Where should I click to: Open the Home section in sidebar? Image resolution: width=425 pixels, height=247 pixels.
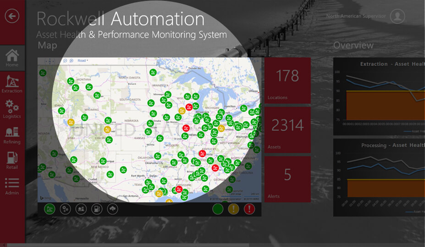[x=12, y=58]
